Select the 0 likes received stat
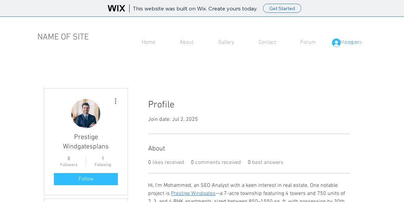 [166, 163]
